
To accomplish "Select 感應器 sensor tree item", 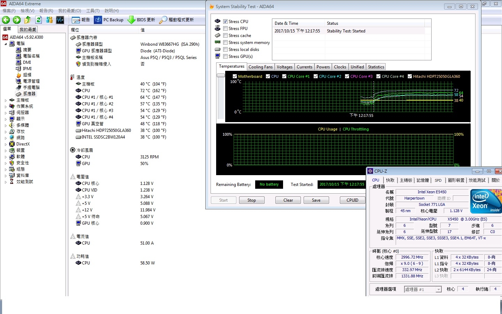I will tap(29, 94).
